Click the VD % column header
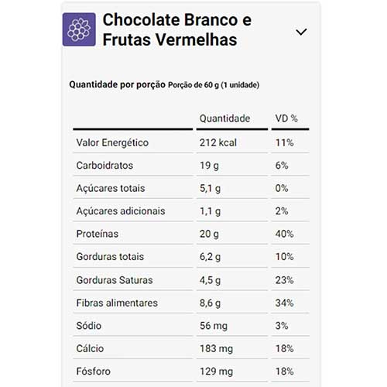 point(286,118)
